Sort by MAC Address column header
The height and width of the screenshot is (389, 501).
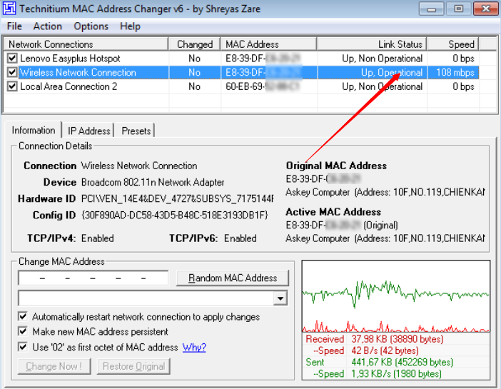tap(268, 44)
